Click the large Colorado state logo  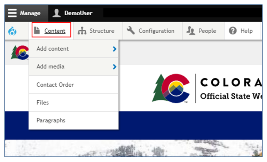click(171, 88)
